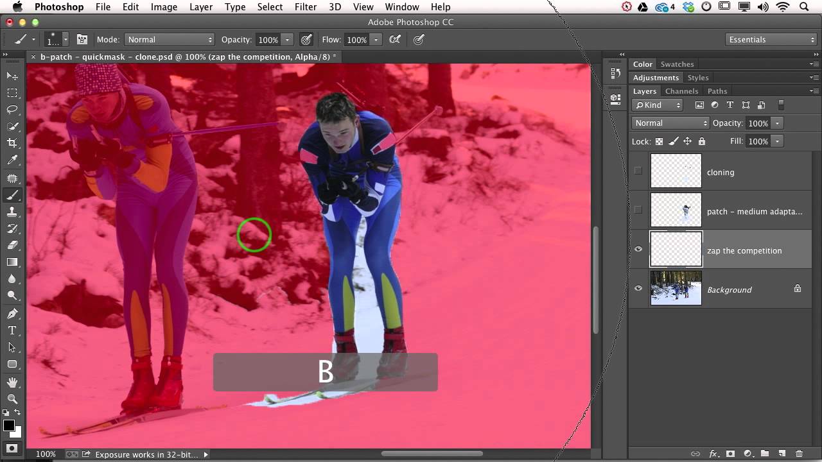Select the Rectangular Marquee tool

12,93
